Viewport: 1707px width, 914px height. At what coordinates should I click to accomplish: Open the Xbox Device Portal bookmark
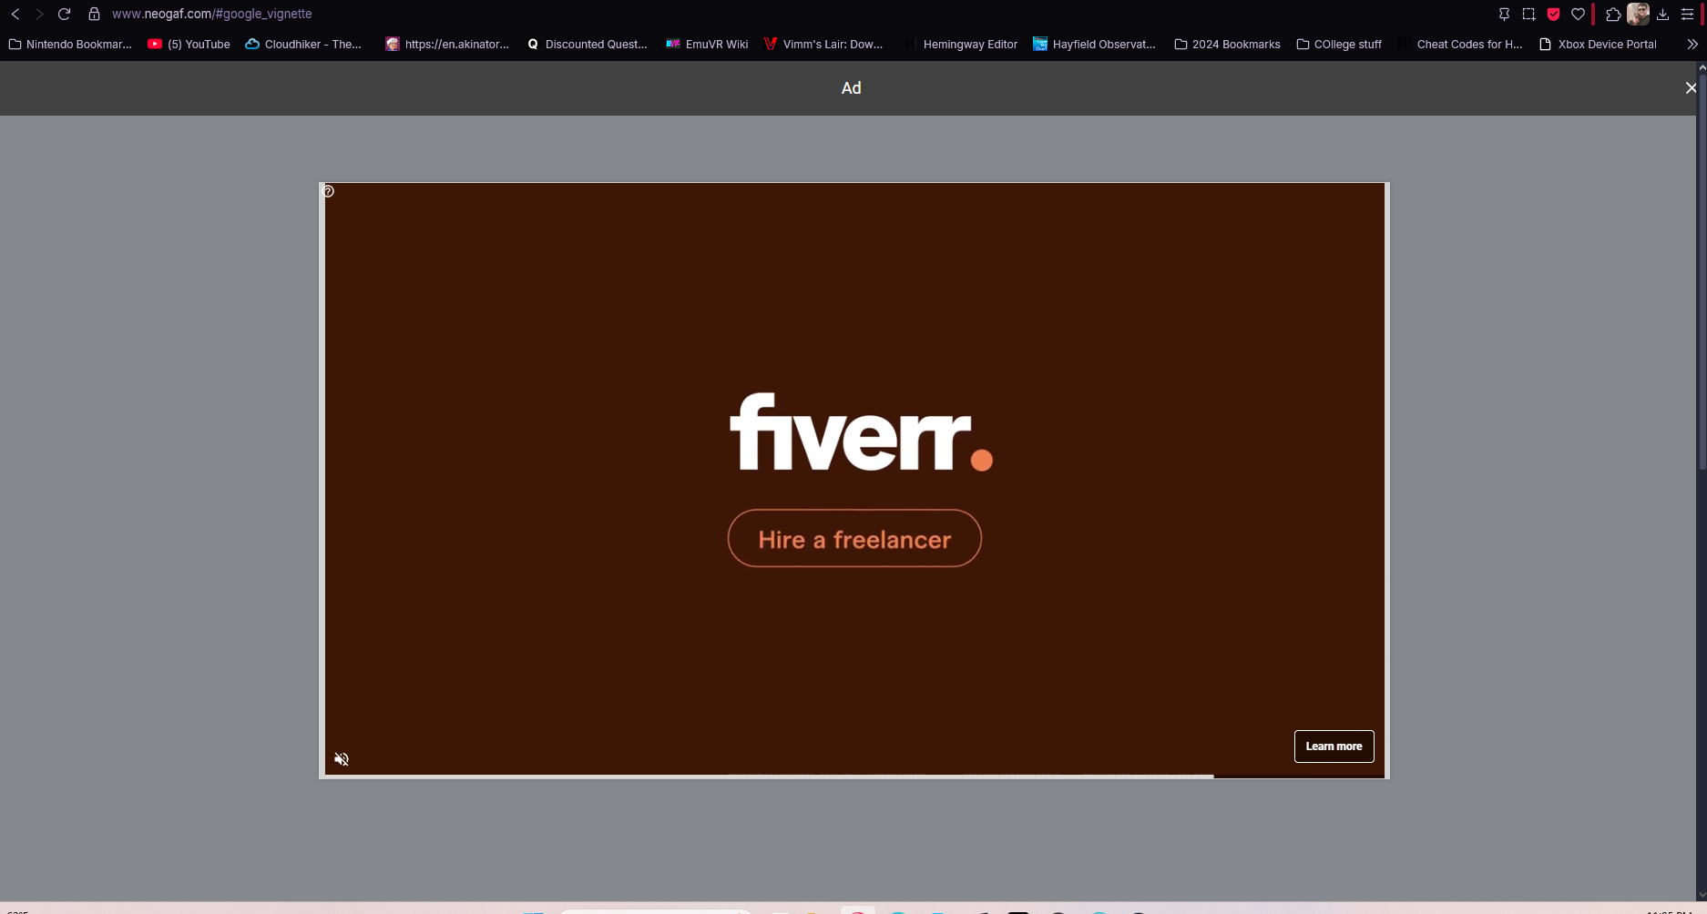pyautogui.click(x=1598, y=44)
